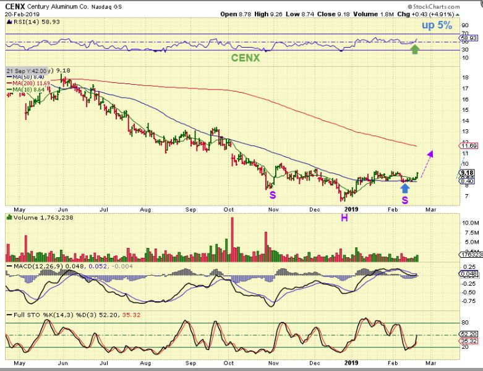Click the Mar label on bottom stochastic axis
The height and width of the screenshot is (371, 483).
(x=430, y=363)
